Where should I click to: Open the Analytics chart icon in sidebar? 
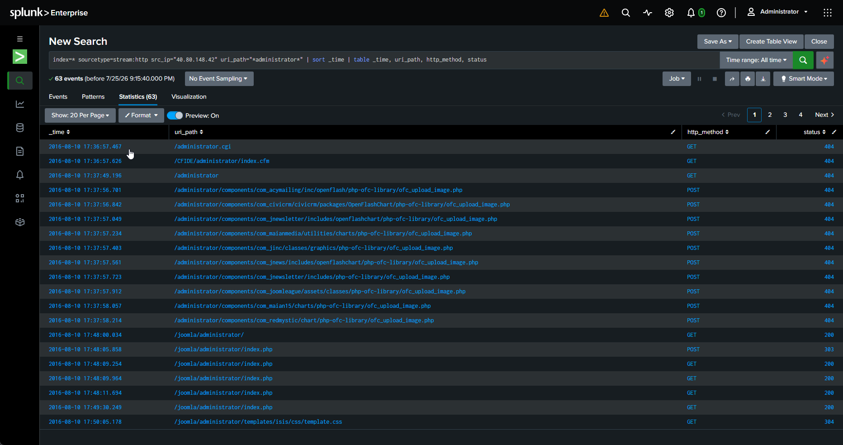(x=20, y=104)
